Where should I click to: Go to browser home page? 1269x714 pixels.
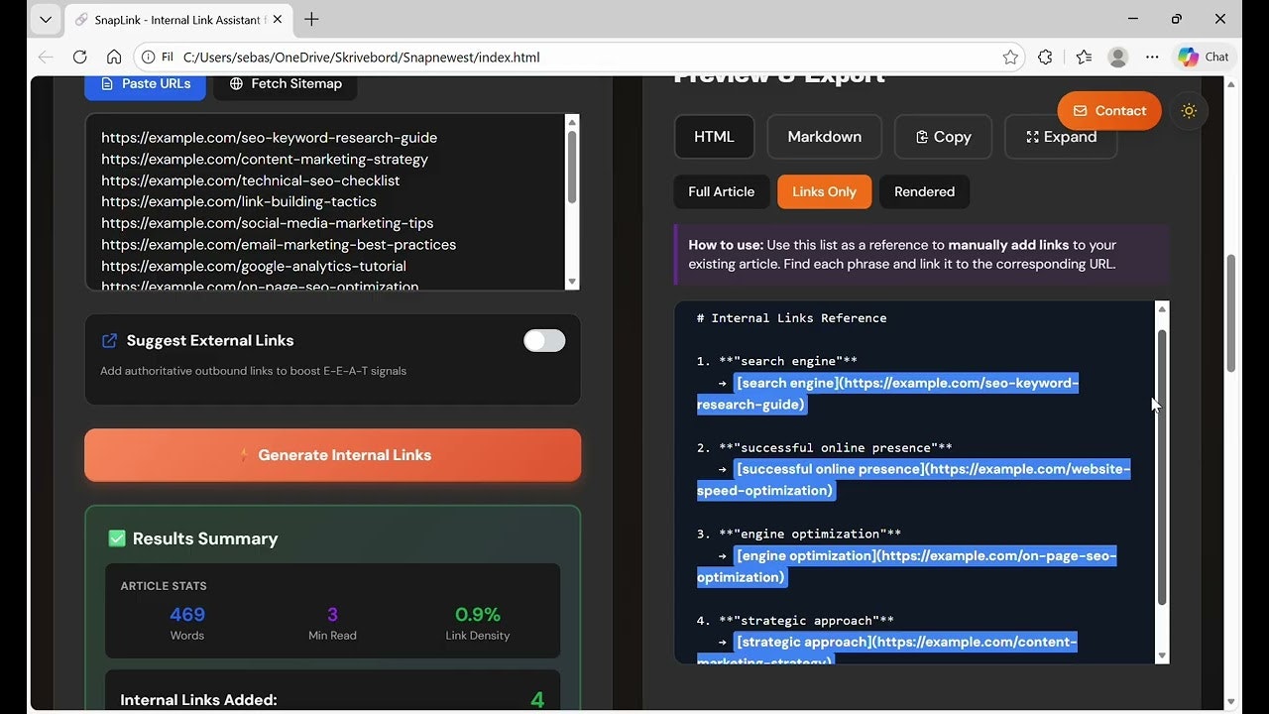pyautogui.click(x=114, y=57)
